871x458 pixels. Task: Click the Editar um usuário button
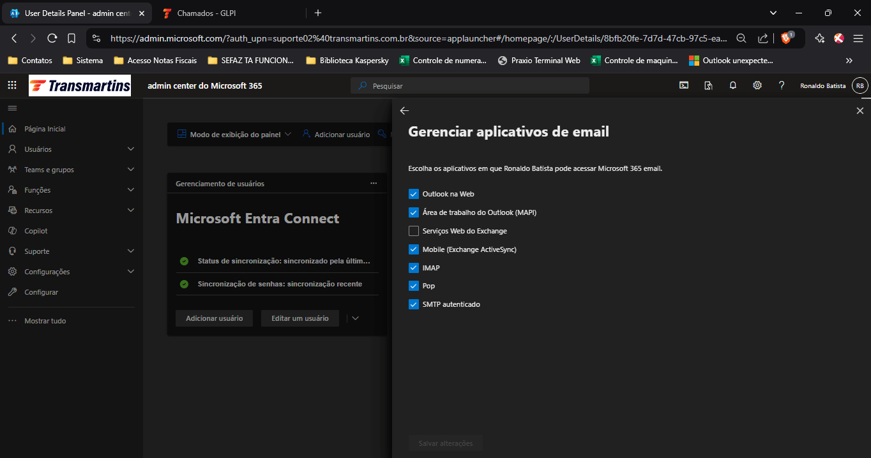(300, 318)
